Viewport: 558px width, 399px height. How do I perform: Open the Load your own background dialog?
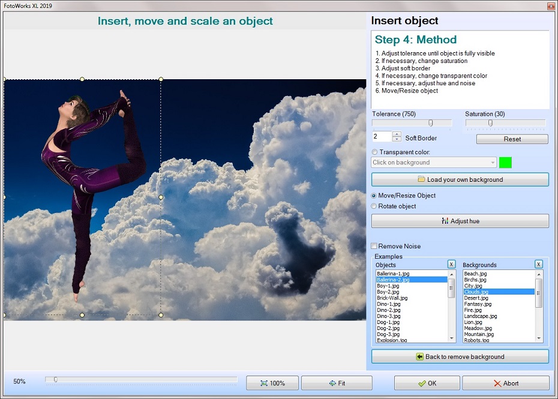pos(460,179)
